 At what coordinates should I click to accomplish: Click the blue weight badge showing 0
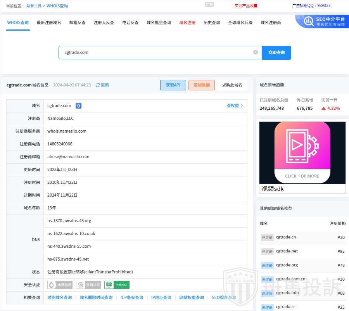coord(78,106)
